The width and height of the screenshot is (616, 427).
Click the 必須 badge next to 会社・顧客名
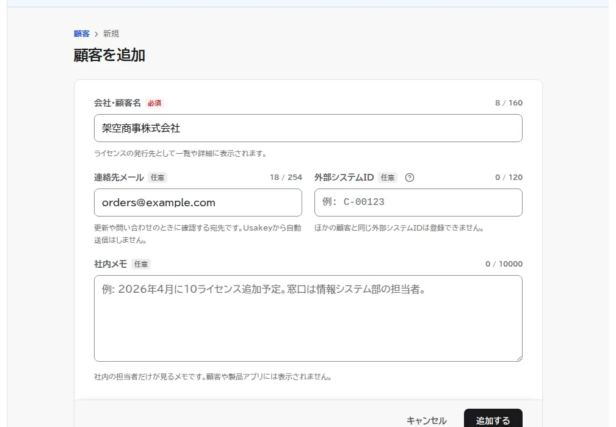click(154, 103)
